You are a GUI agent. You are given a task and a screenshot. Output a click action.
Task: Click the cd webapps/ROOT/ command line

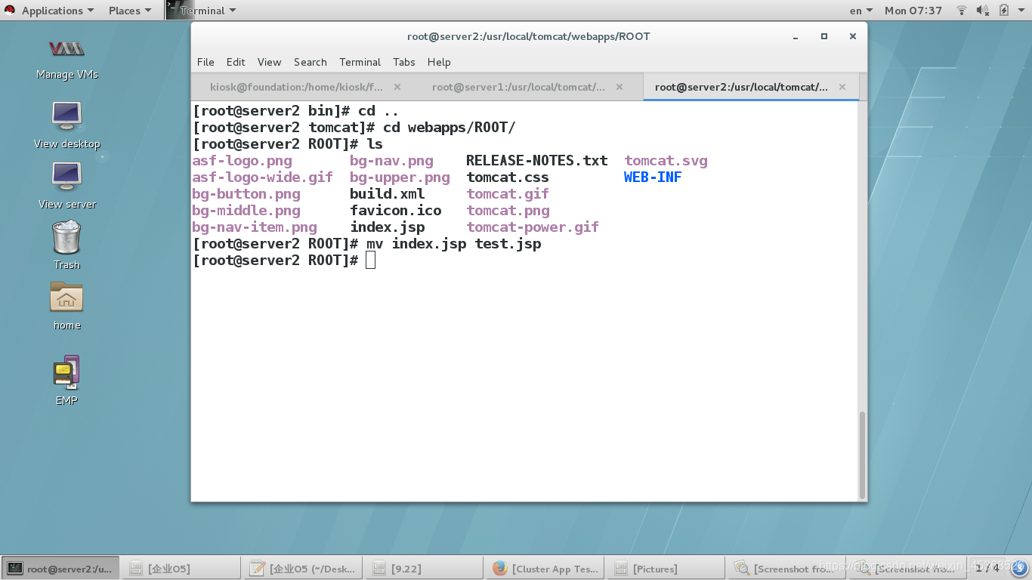coord(449,128)
